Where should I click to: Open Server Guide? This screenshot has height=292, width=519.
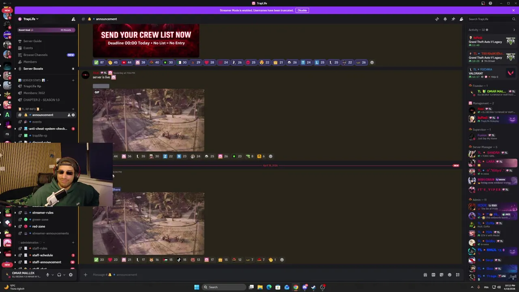tap(32, 41)
